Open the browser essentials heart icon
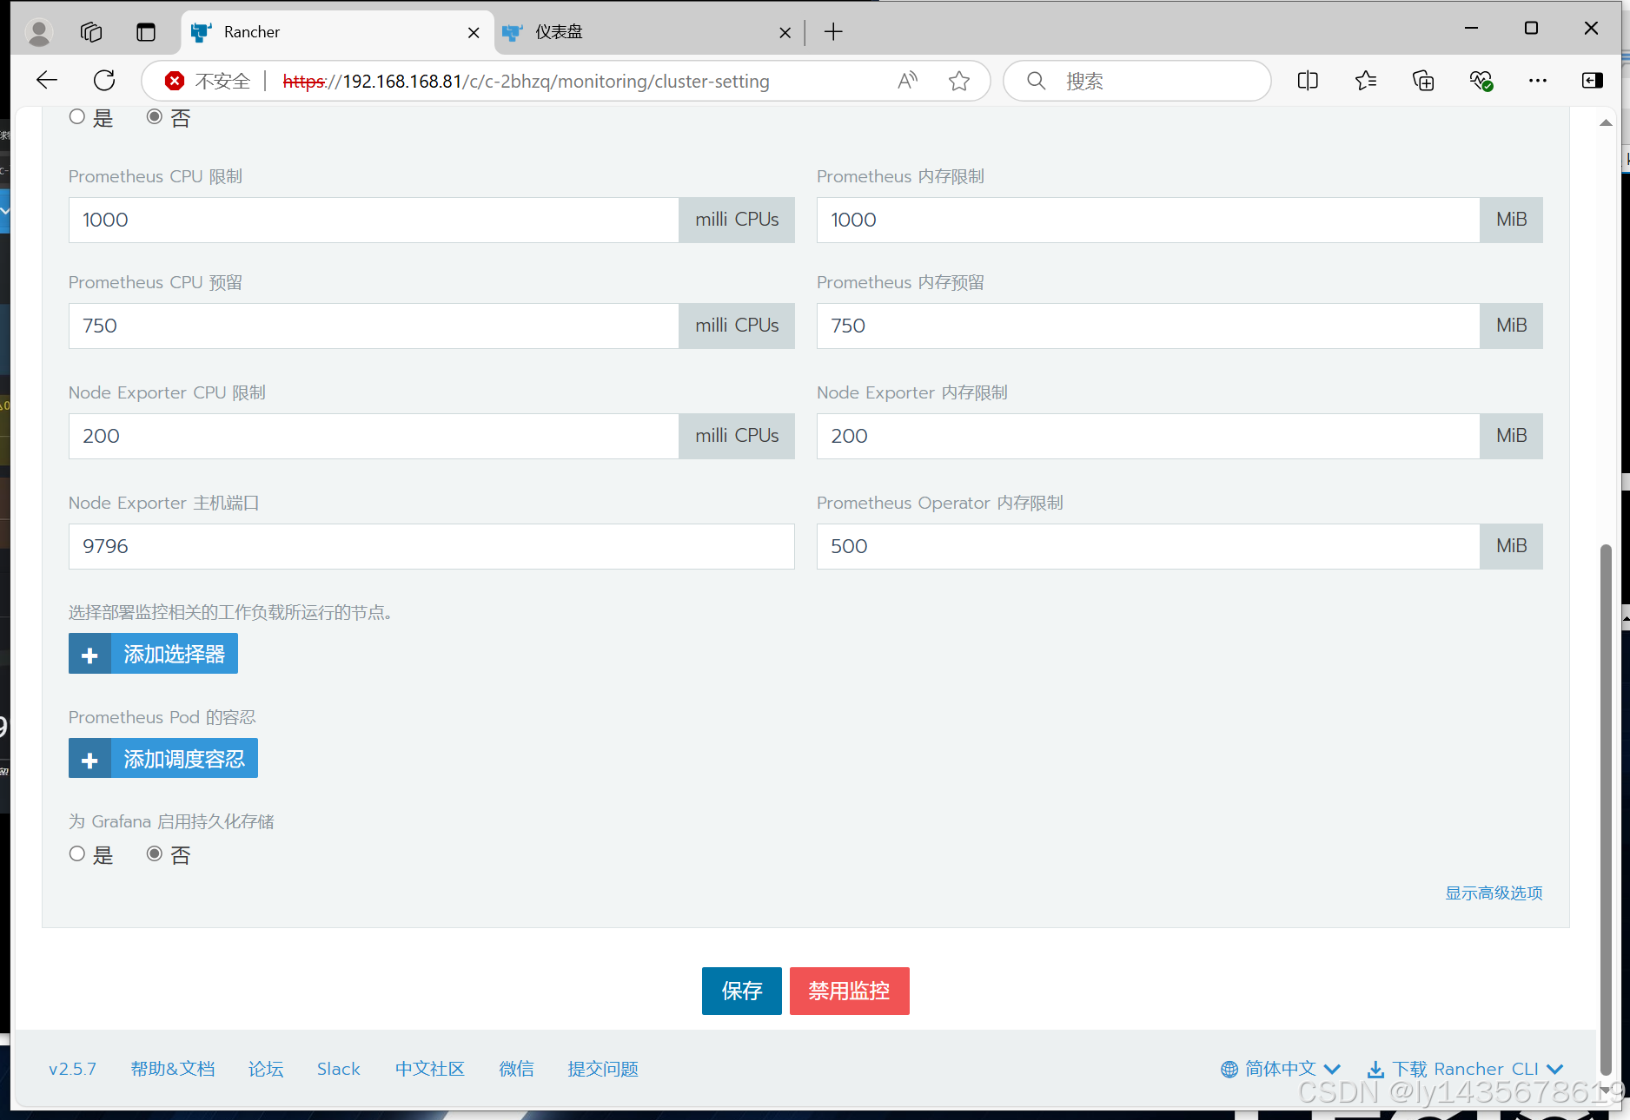This screenshot has height=1120, width=1630. (x=1481, y=81)
